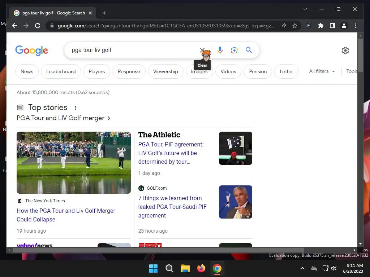Open the Extensions puzzle icon

point(321,26)
